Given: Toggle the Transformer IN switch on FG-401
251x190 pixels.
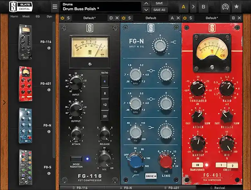Looking at the screenshot, I should click(198, 165).
